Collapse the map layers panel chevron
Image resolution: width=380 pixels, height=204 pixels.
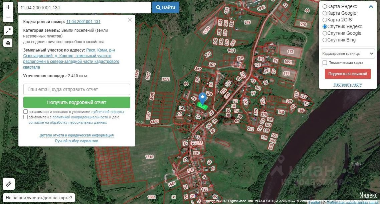(x=371, y=7)
